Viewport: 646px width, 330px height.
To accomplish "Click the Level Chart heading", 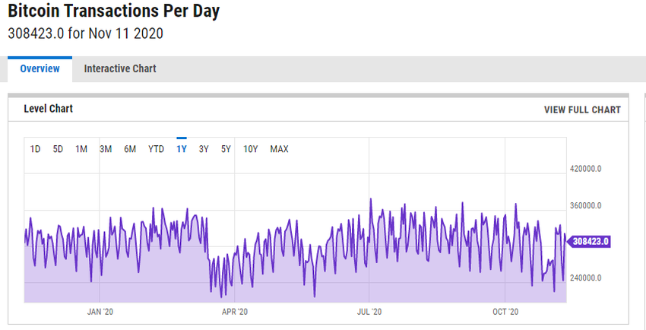I will tap(48, 109).
